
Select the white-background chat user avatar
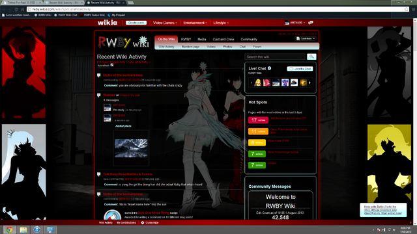point(294,83)
